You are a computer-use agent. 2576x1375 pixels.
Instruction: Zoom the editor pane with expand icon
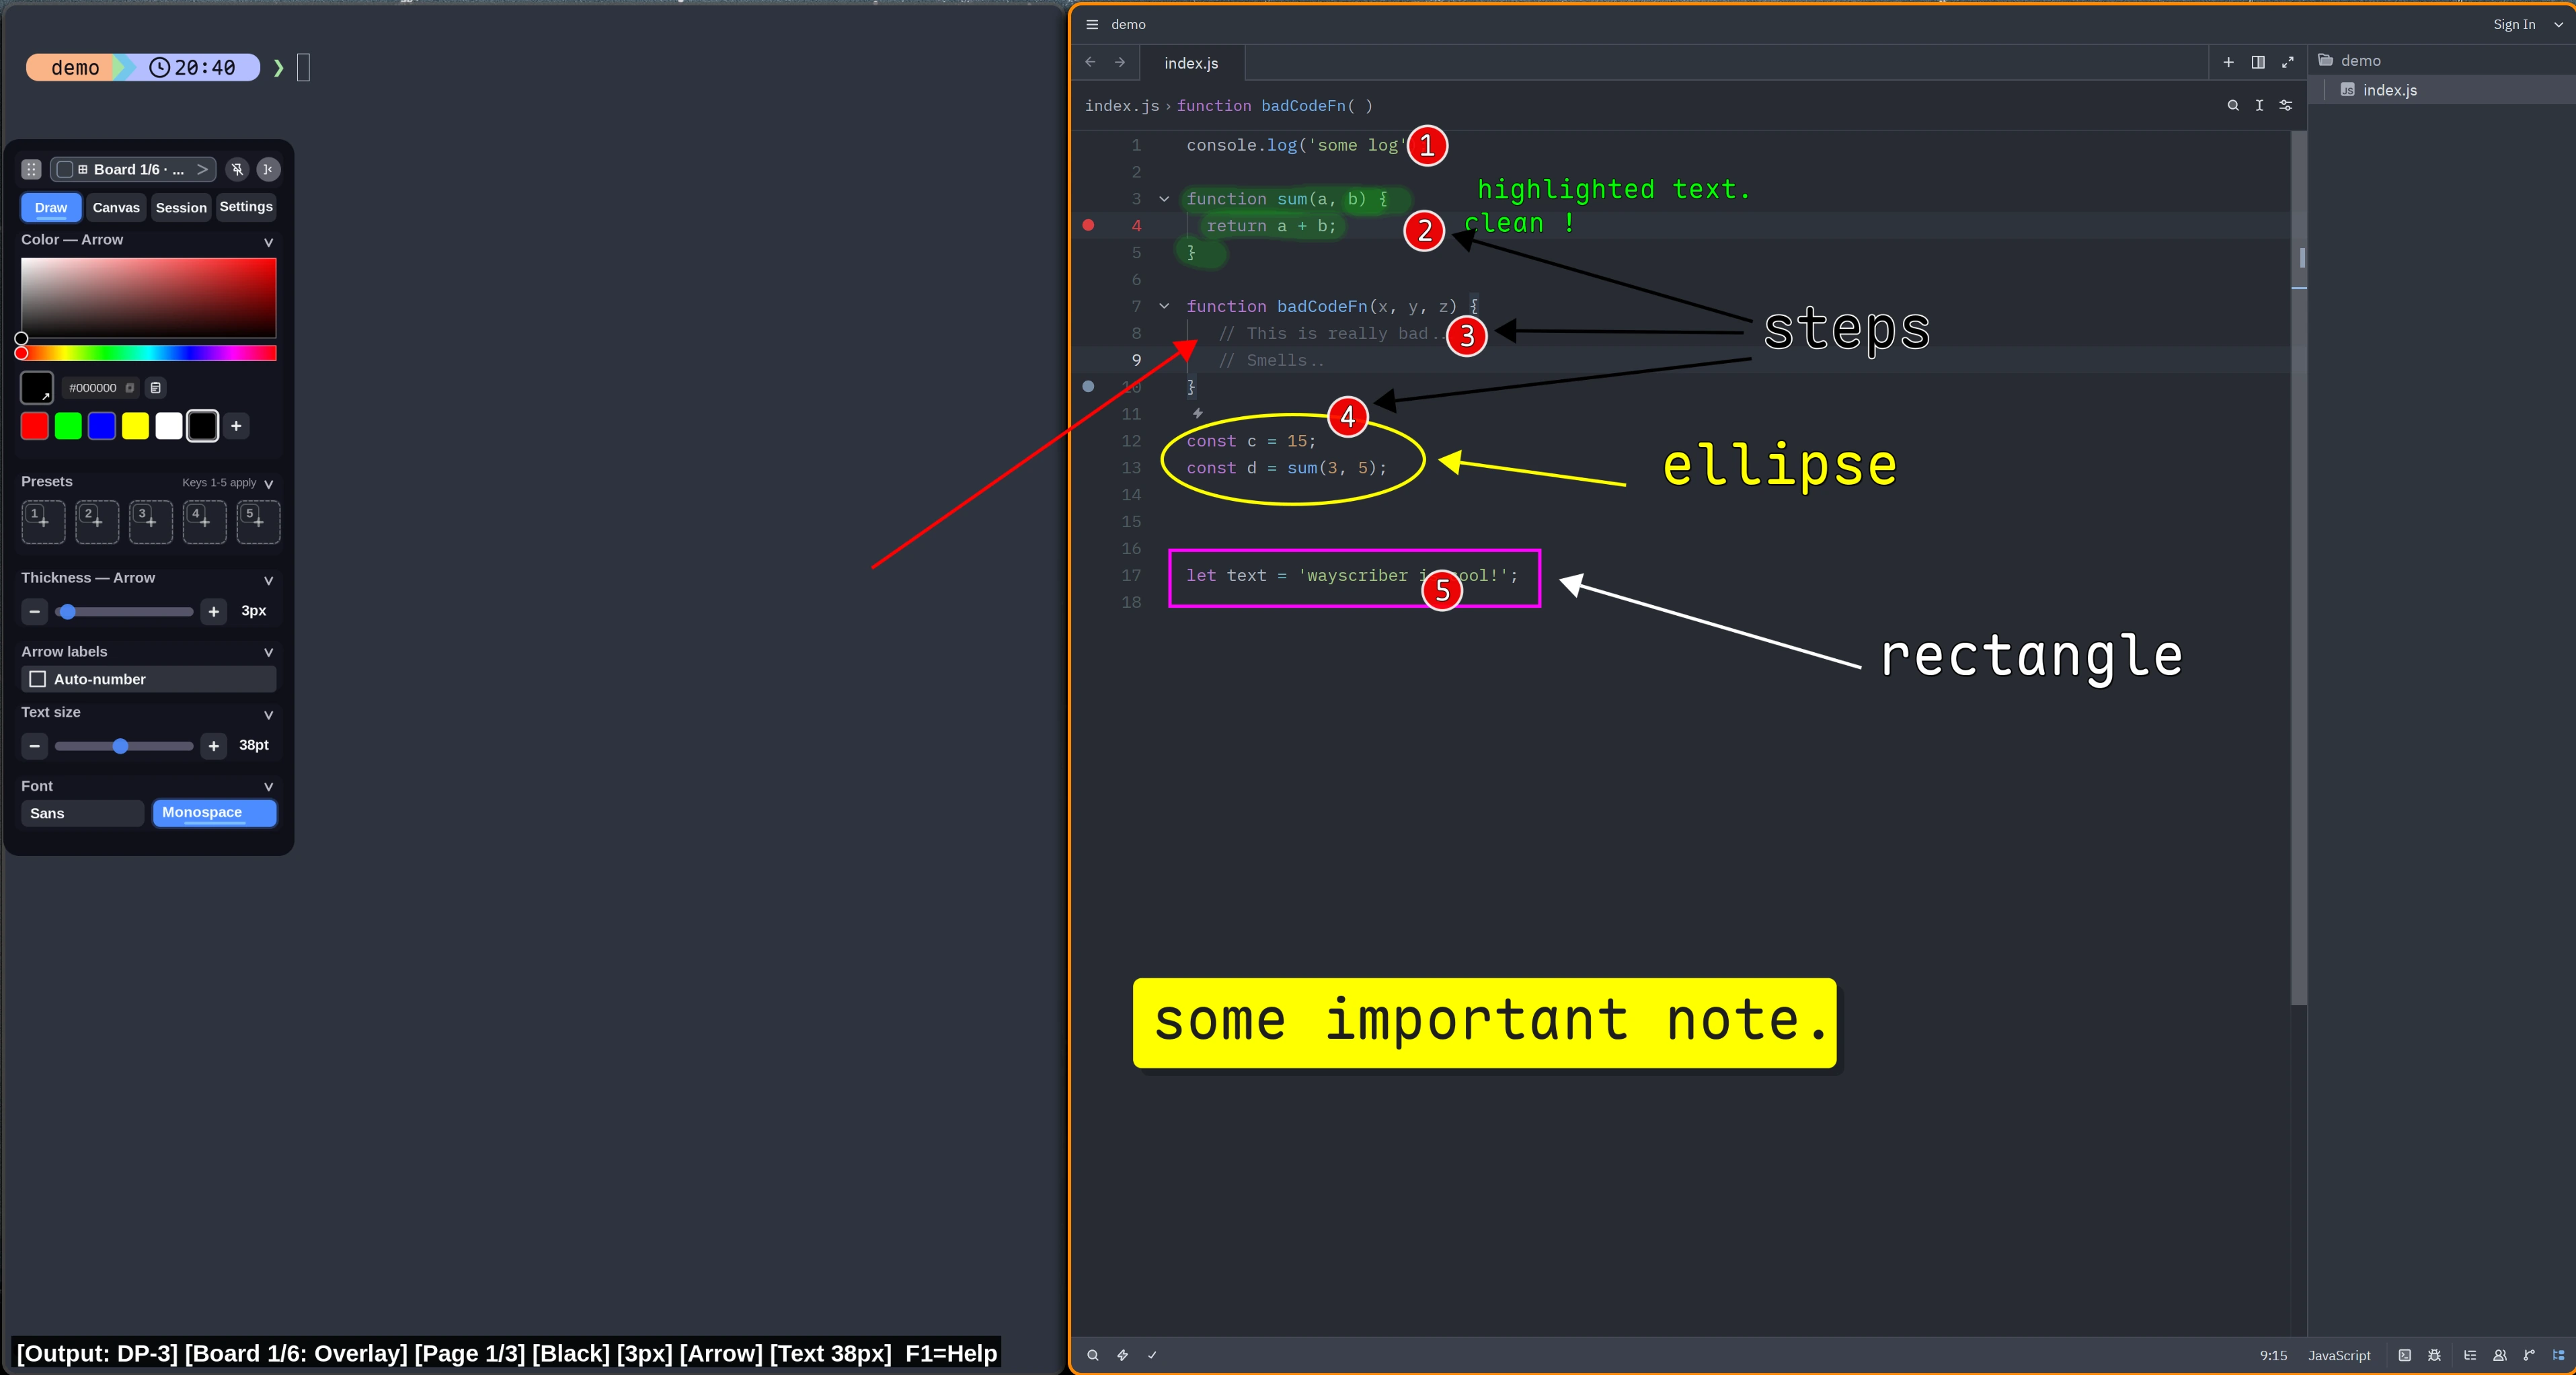coord(2287,62)
